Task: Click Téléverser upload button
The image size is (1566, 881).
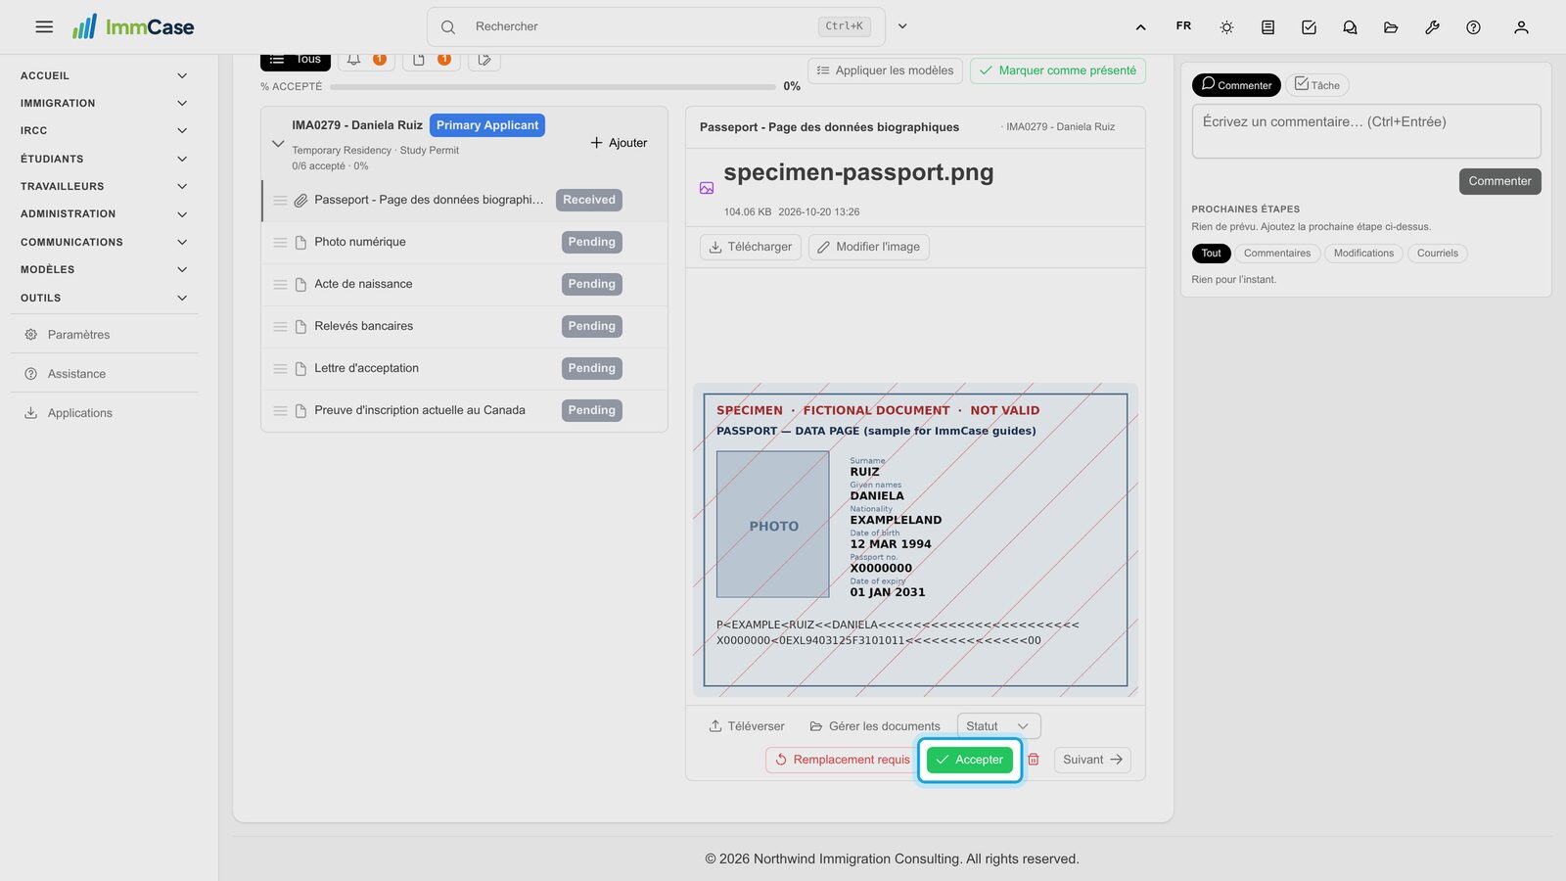Action: pos(747,726)
